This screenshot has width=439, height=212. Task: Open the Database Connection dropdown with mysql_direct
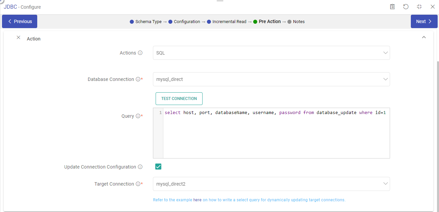(271, 79)
